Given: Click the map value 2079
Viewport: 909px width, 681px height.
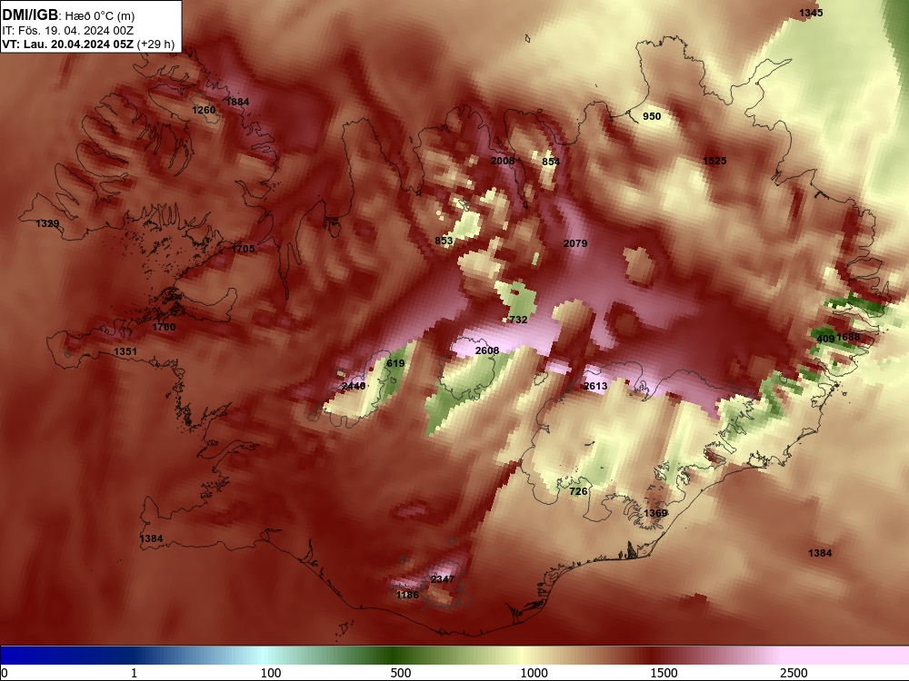Looking at the screenshot, I should [575, 243].
